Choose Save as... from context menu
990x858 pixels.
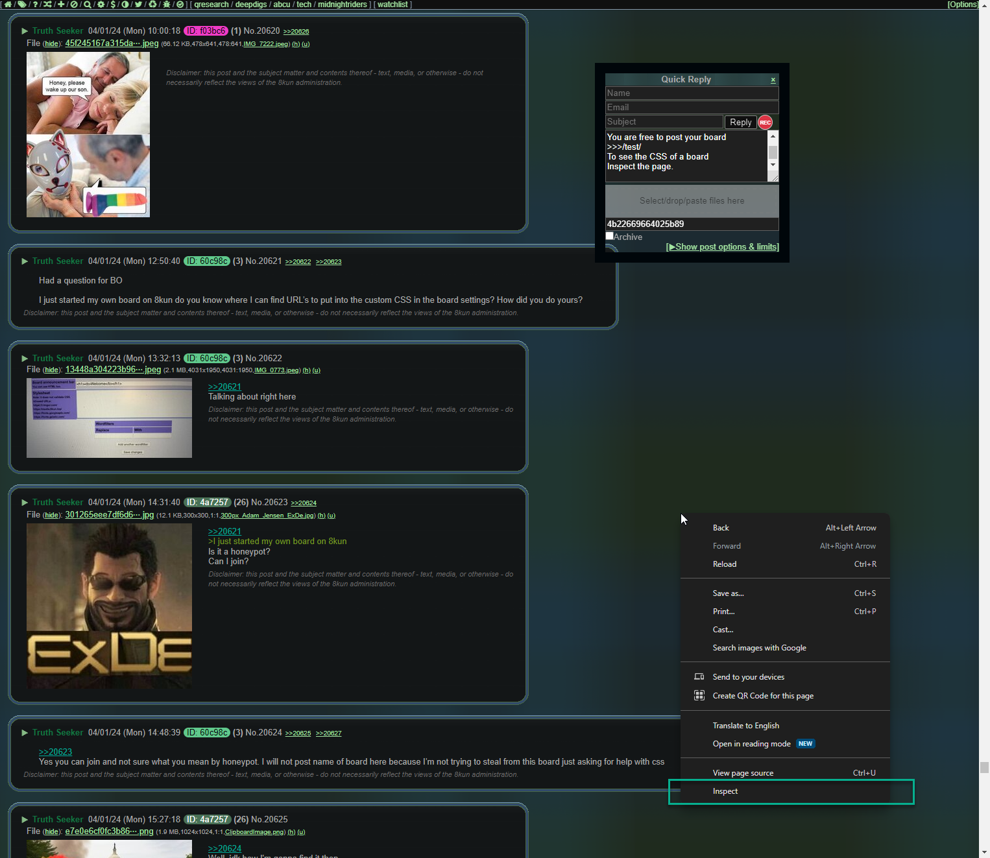pos(785,593)
